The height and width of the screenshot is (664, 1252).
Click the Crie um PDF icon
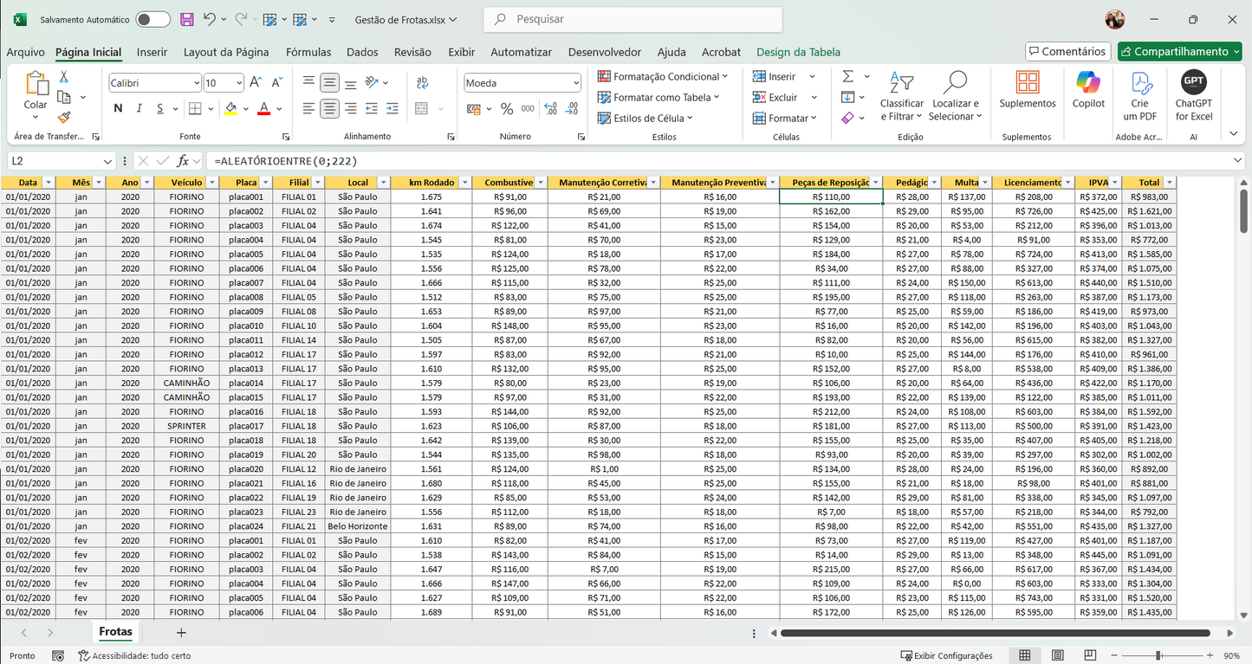(x=1141, y=93)
